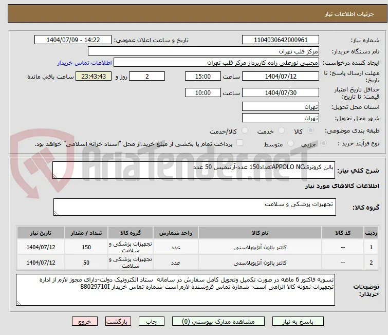Click the deadline time field 15:00
This screenshot has height=335, width=388.
[x=203, y=76]
